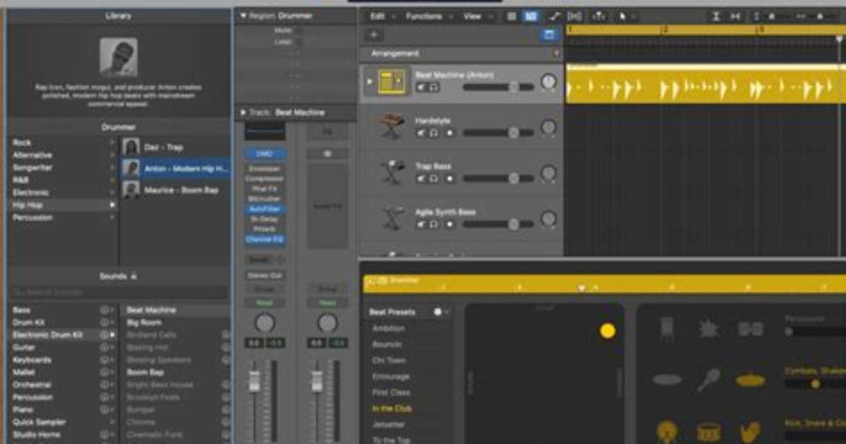The width and height of the screenshot is (846, 444).
Task: Select the gold hi-hat icon in Drummer editor
Action: click(x=751, y=380)
